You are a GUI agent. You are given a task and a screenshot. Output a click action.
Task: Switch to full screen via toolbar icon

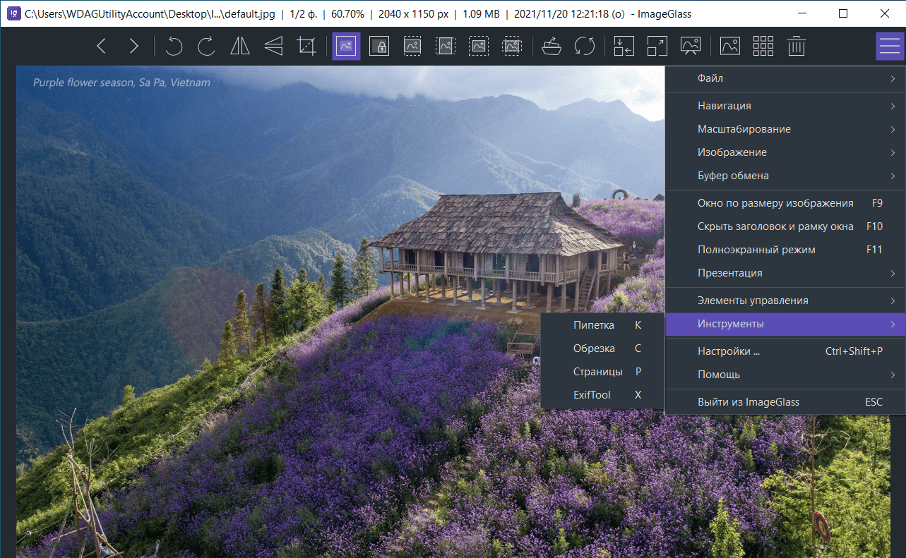tap(657, 47)
